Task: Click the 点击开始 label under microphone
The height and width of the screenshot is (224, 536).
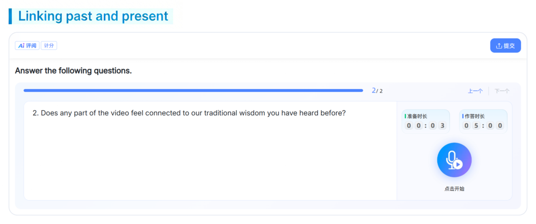Action: point(454,189)
